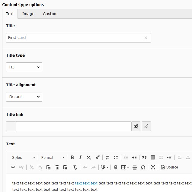Insert a horizontal line

click(135, 167)
